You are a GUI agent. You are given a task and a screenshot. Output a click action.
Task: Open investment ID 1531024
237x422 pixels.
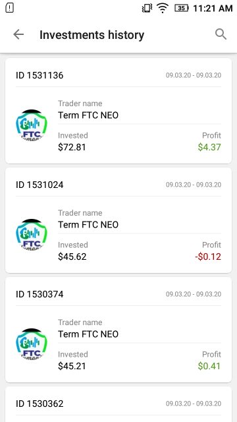(118, 220)
